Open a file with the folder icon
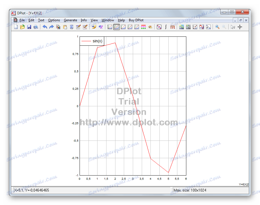The image size is (260, 205). pos(22,27)
